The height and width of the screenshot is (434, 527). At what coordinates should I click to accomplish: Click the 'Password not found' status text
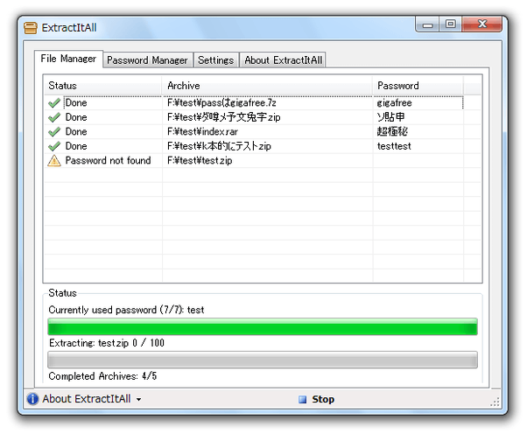click(x=108, y=161)
